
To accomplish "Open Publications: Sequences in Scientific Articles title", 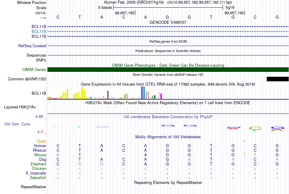I will pos(168,51).
